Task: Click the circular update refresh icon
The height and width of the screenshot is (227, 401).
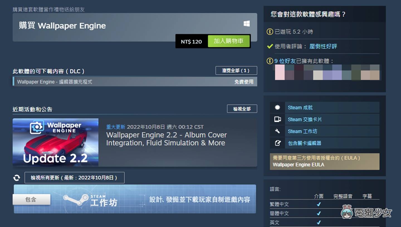Action: point(16,178)
